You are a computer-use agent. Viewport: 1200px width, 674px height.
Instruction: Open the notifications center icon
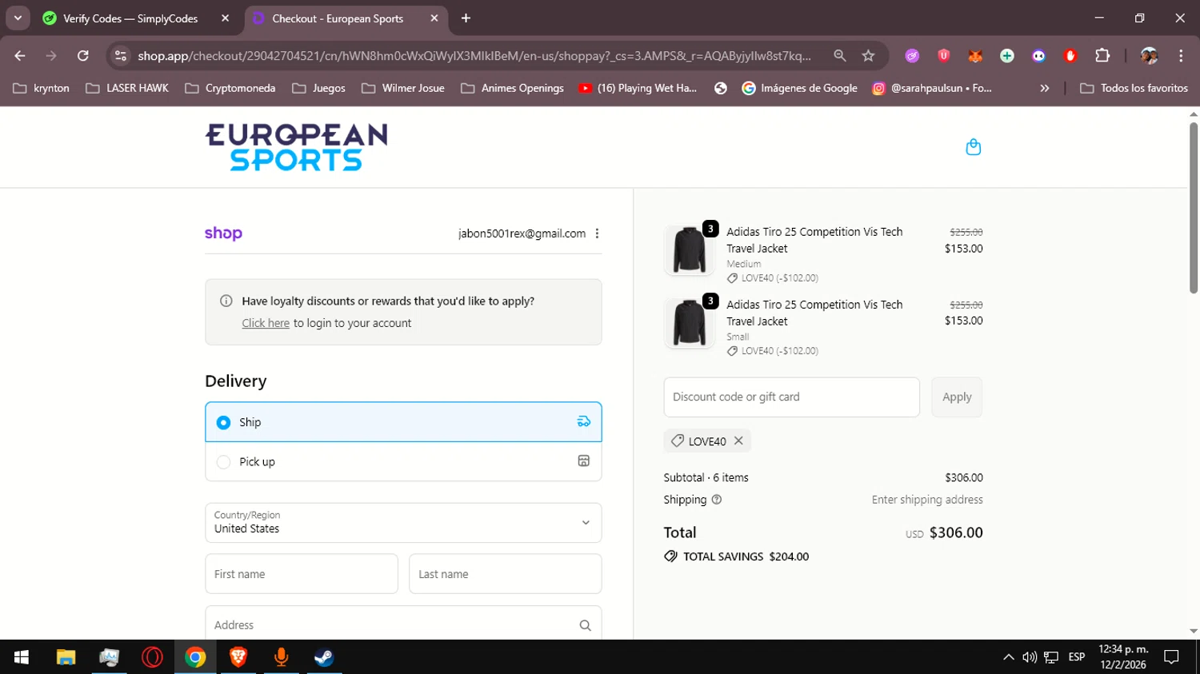tap(1171, 657)
